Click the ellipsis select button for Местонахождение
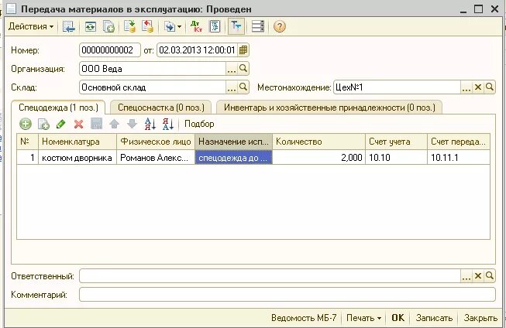 pos(466,87)
